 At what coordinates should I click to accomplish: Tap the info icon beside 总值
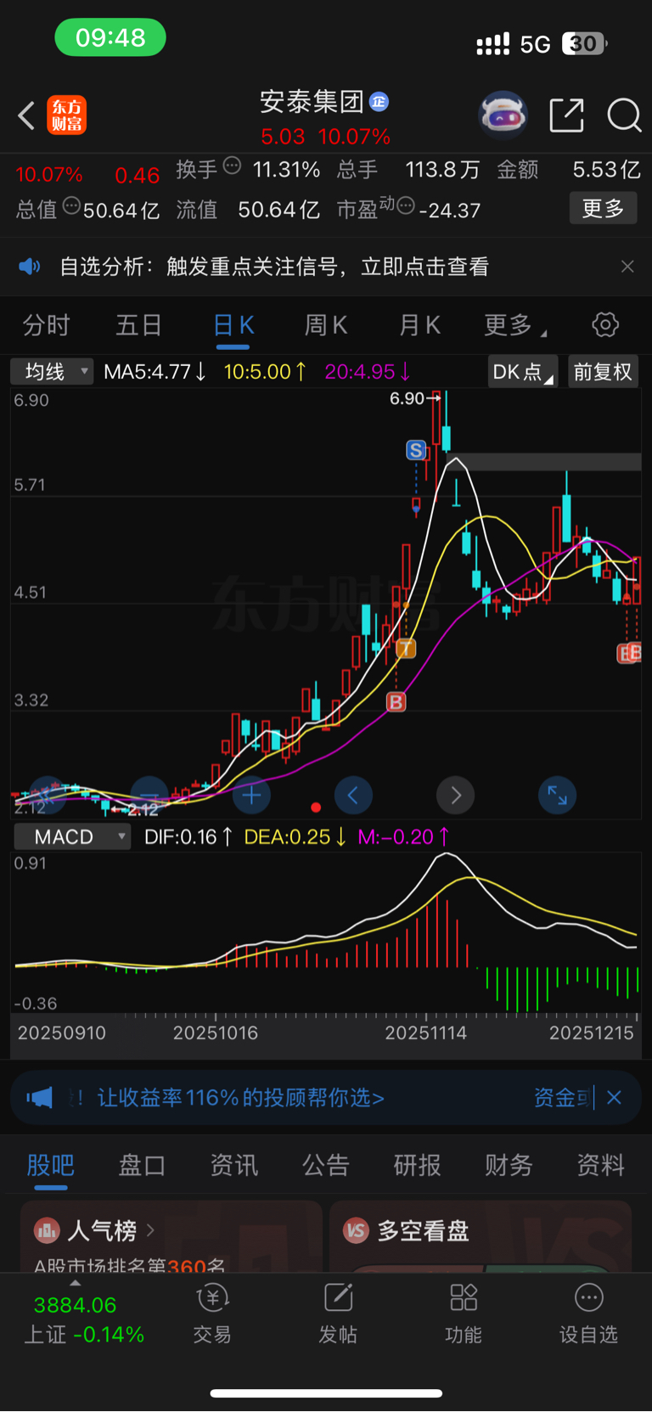tap(71, 205)
